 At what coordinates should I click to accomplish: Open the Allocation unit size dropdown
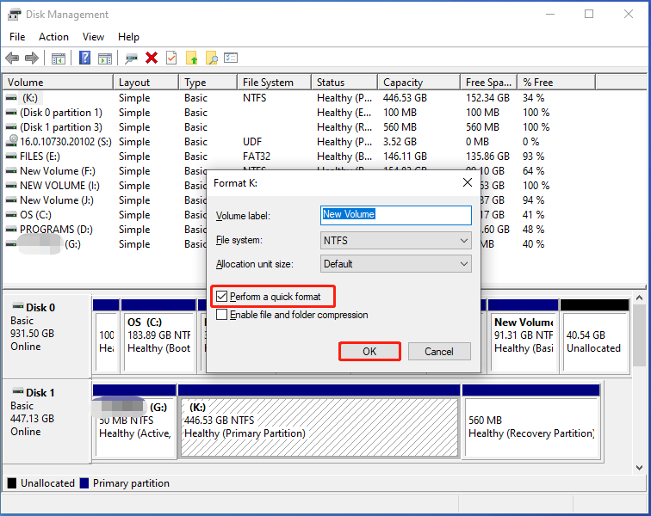coord(395,264)
